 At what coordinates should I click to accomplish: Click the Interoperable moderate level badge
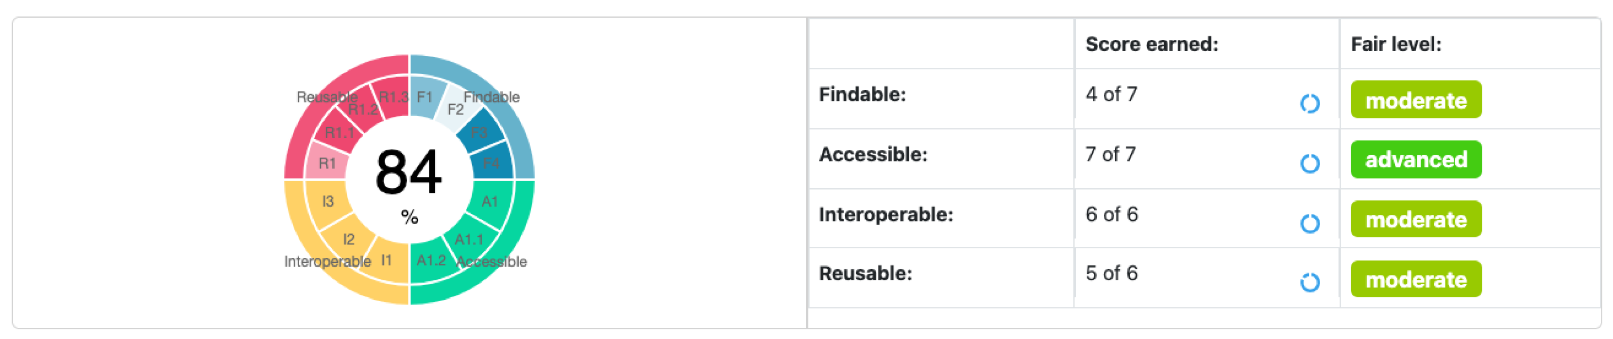pyautogui.click(x=1415, y=220)
